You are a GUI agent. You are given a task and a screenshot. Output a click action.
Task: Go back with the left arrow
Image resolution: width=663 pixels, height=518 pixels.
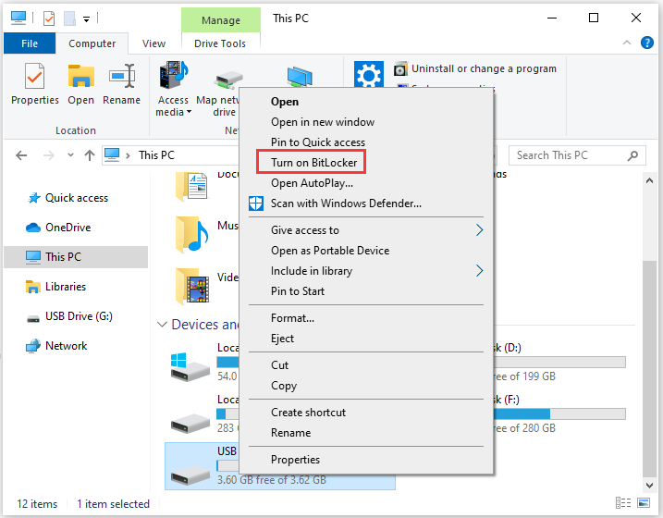21,155
